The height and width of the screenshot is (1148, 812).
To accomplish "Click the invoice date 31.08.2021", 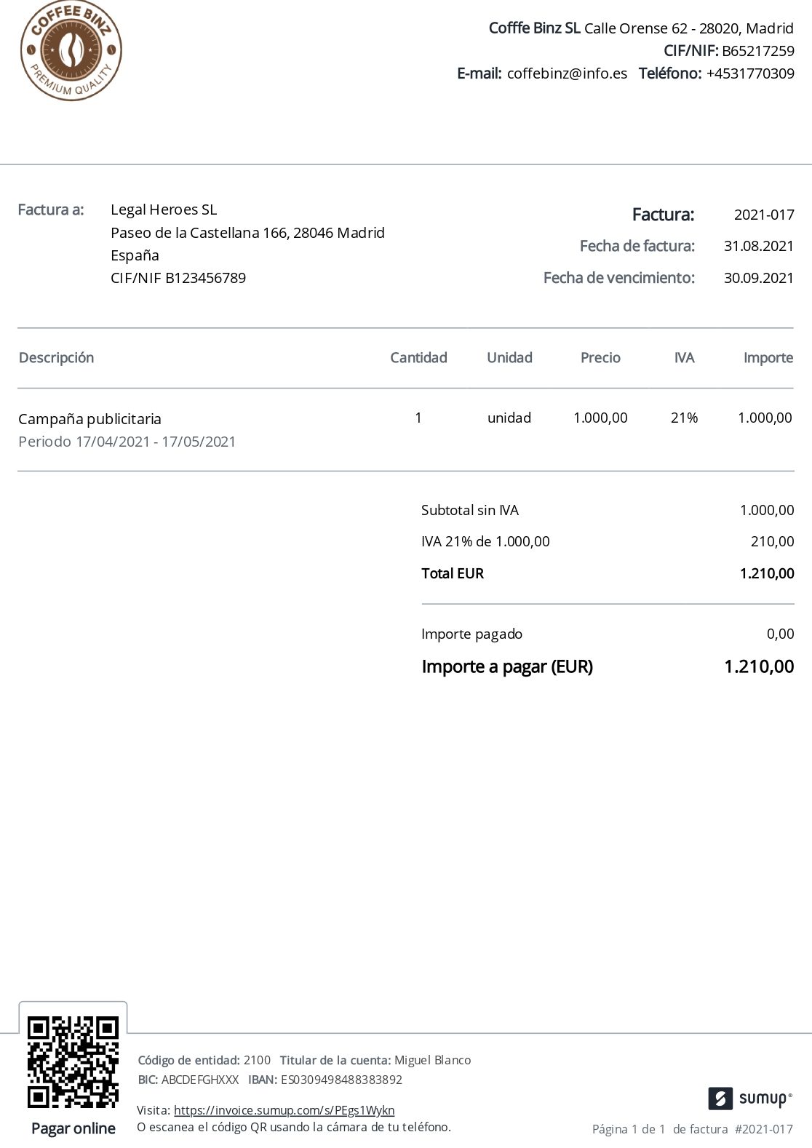I will point(758,246).
